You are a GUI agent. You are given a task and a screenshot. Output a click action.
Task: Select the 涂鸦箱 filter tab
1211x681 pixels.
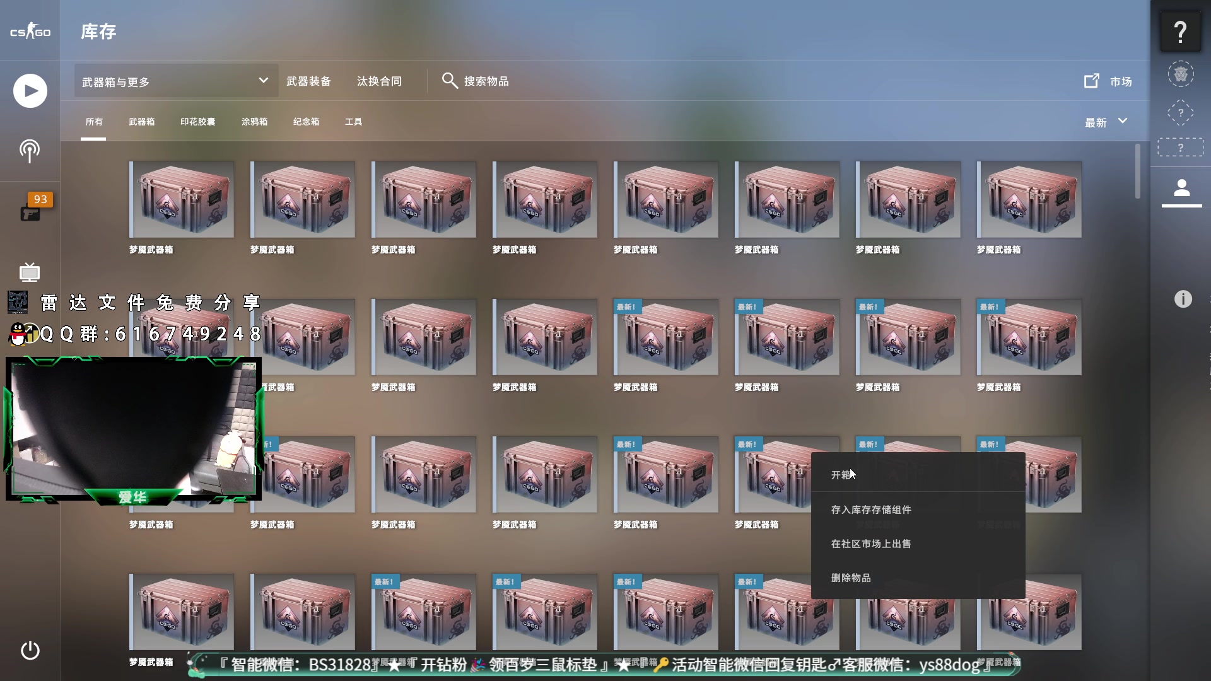[254, 122]
